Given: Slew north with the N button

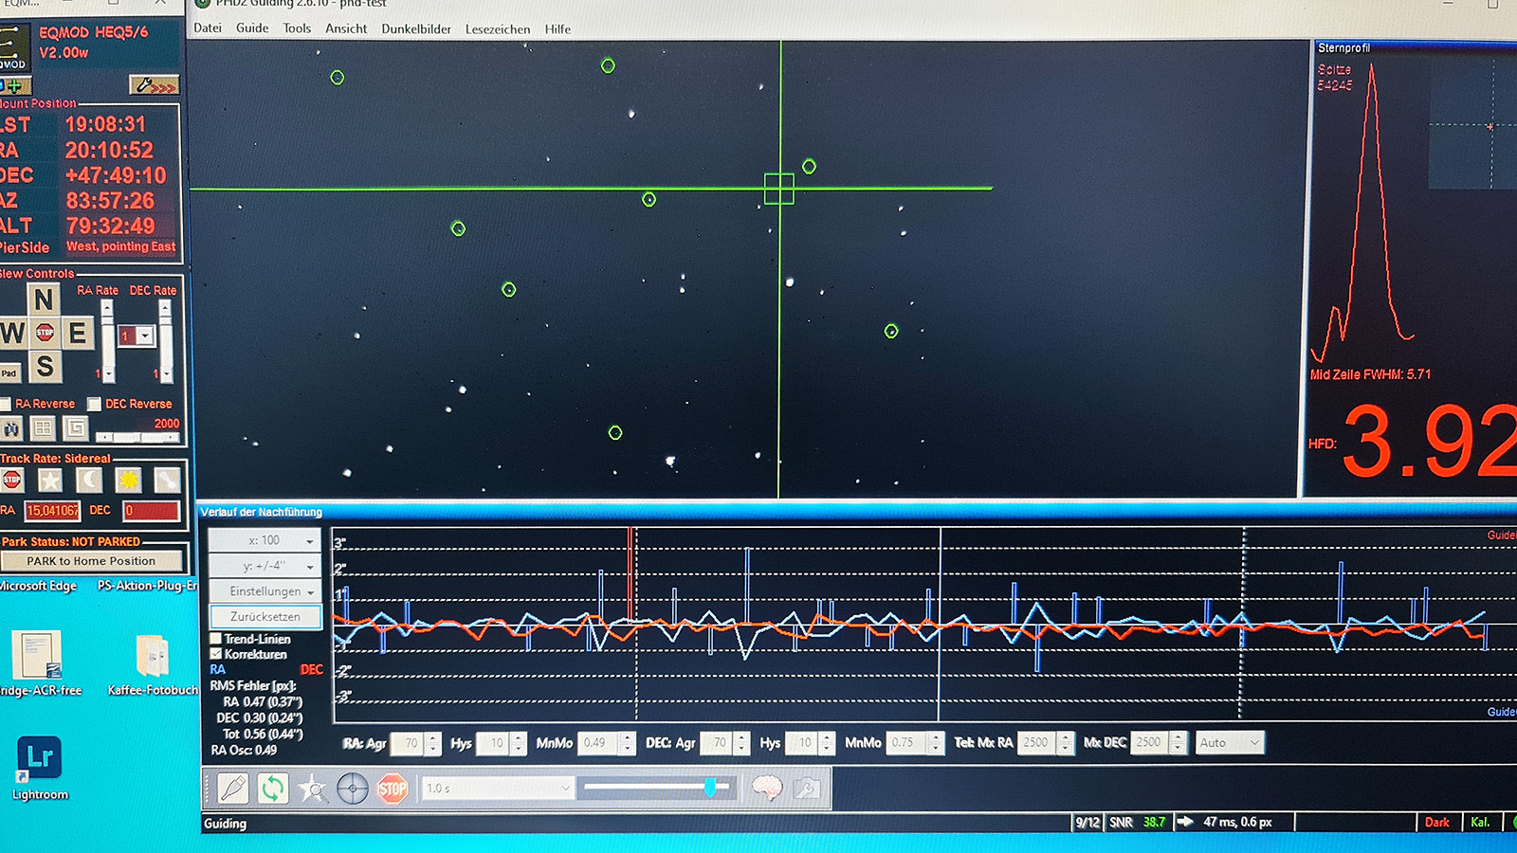Looking at the screenshot, I should click(x=44, y=299).
